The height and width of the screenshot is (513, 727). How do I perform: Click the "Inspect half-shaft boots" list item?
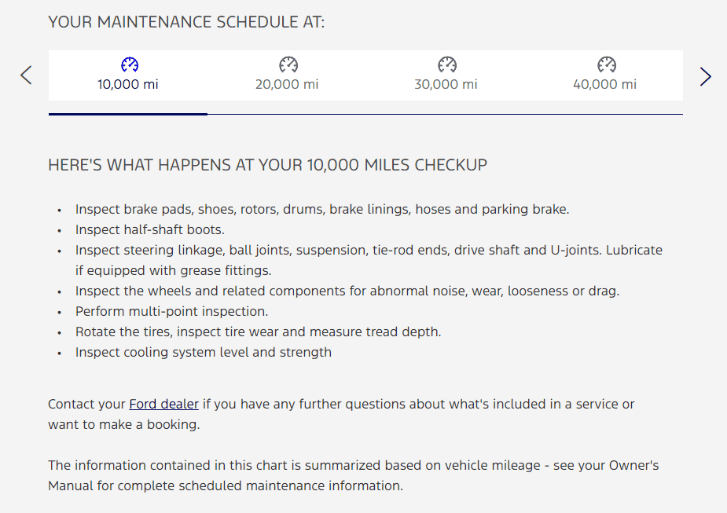tap(149, 229)
